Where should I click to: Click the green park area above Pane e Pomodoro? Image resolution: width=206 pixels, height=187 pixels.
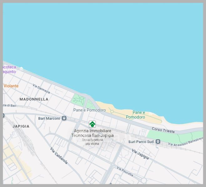[78, 100]
